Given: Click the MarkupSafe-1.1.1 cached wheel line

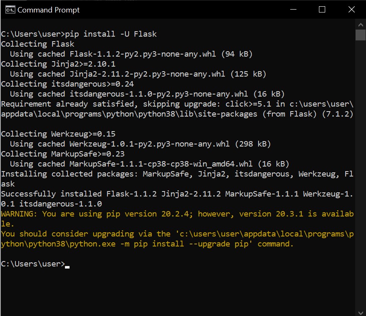Looking at the screenshot, I should [149, 164].
